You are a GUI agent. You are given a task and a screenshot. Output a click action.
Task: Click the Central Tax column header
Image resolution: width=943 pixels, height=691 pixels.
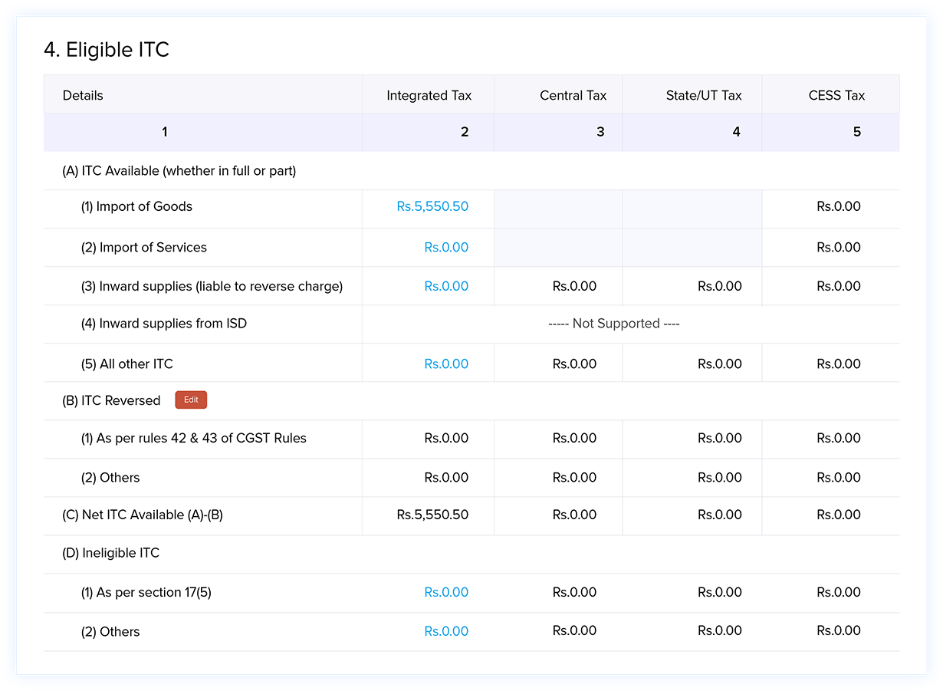(573, 96)
